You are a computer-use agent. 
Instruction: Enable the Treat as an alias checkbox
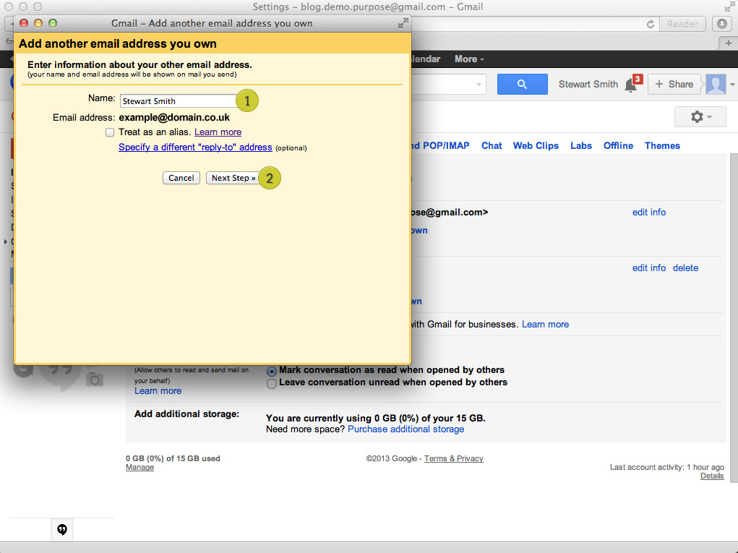(110, 132)
